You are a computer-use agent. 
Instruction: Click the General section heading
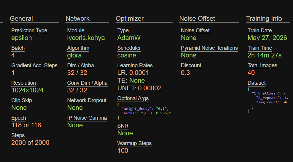[x=21, y=18]
